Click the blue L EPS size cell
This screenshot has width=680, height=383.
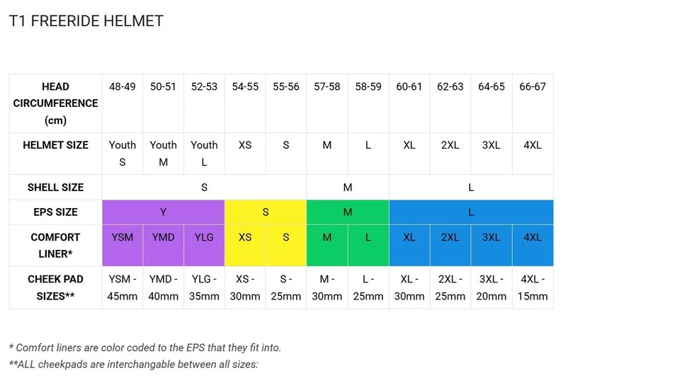click(x=470, y=212)
